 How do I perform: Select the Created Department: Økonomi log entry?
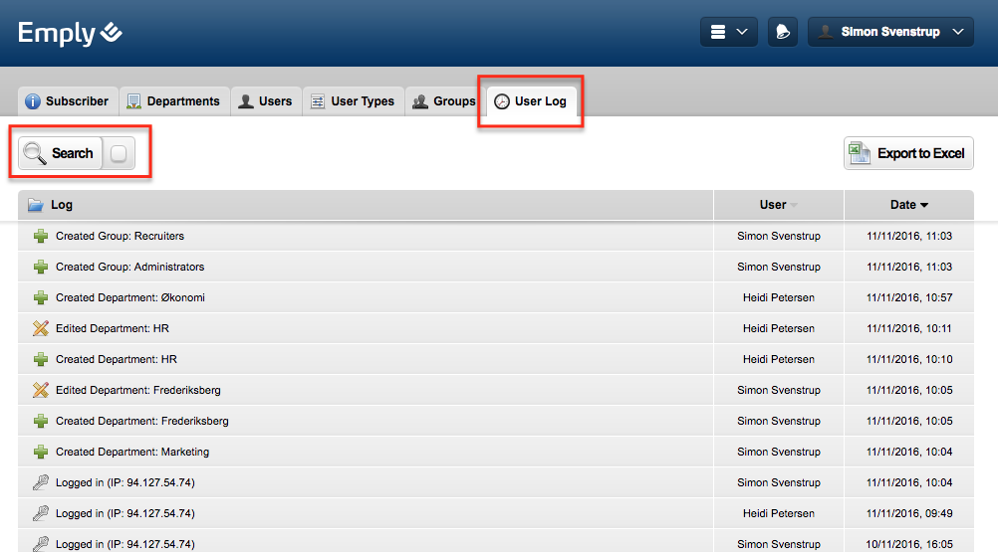pos(130,297)
